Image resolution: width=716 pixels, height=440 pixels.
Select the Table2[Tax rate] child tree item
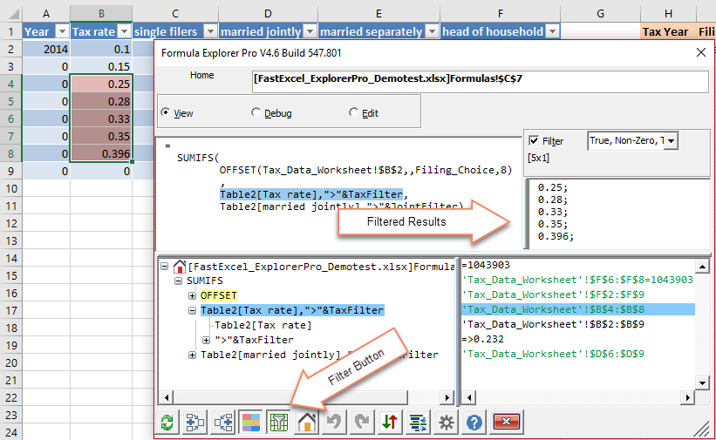click(263, 325)
